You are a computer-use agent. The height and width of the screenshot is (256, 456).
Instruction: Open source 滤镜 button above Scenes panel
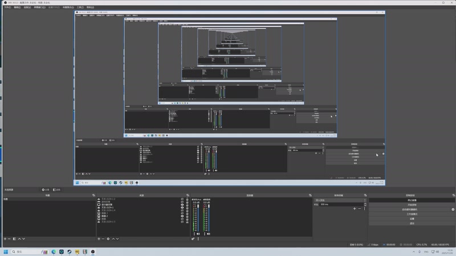coord(56,190)
